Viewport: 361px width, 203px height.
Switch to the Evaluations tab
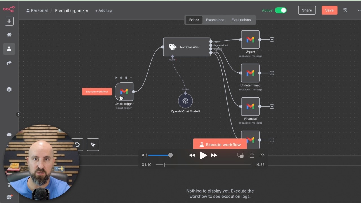point(241,20)
